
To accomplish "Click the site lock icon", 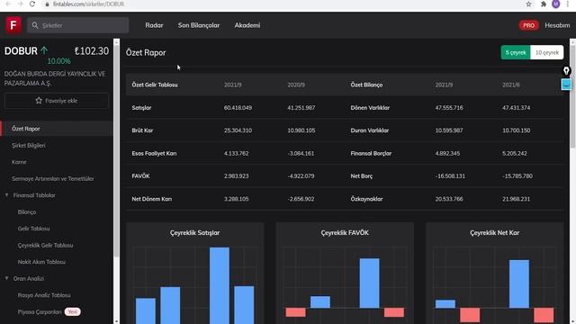I will (47, 4).
